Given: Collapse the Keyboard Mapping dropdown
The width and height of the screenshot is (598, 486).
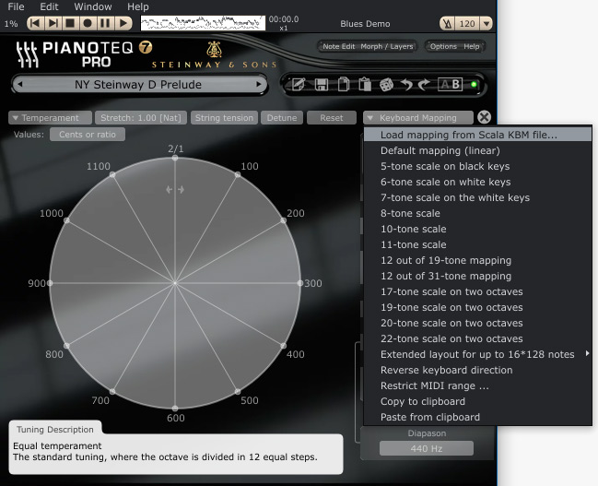Looking at the screenshot, I should tap(418, 118).
